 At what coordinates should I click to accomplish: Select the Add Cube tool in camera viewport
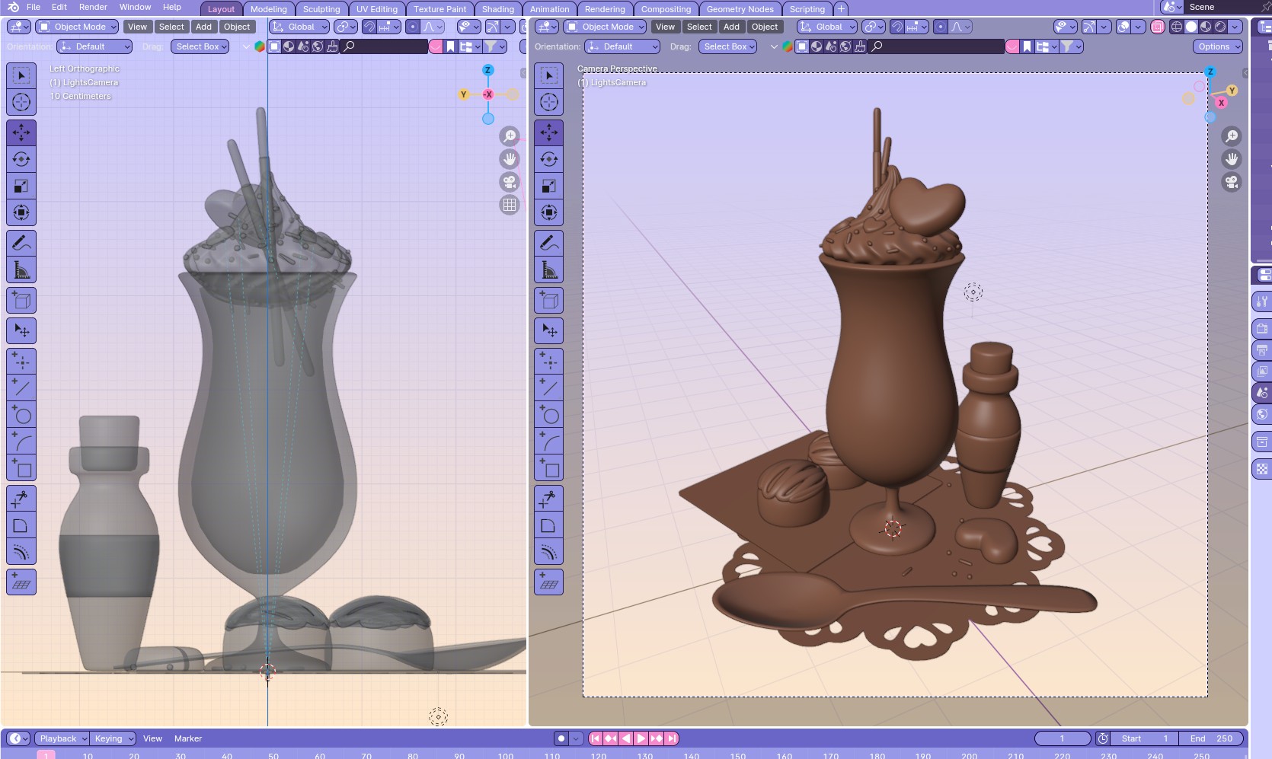pyautogui.click(x=549, y=301)
